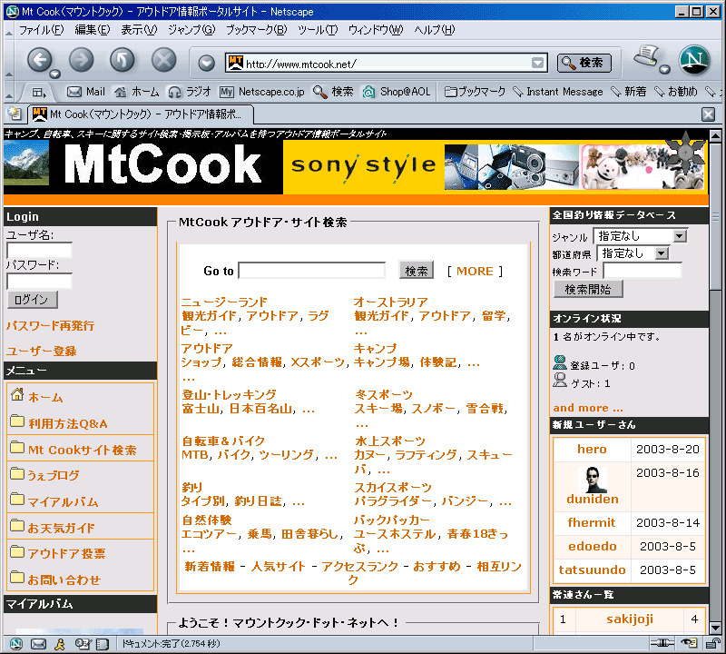This screenshot has height=654, width=726.
Task: Focus the パスワード input field
Action: click(x=39, y=281)
